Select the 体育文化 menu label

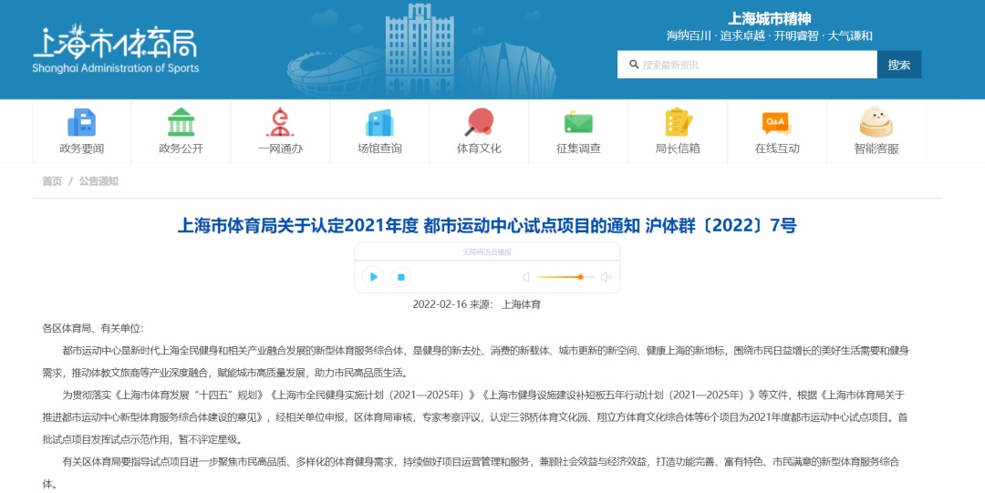[x=479, y=149]
